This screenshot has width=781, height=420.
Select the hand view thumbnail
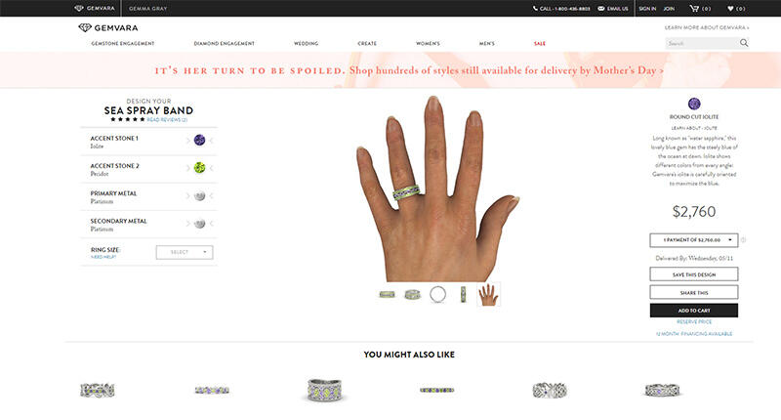click(488, 294)
